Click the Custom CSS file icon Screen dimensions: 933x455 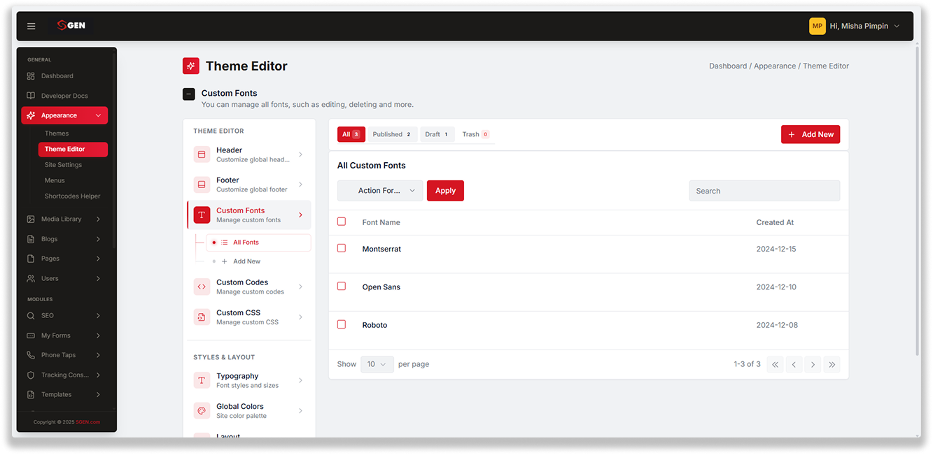click(x=202, y=317)
